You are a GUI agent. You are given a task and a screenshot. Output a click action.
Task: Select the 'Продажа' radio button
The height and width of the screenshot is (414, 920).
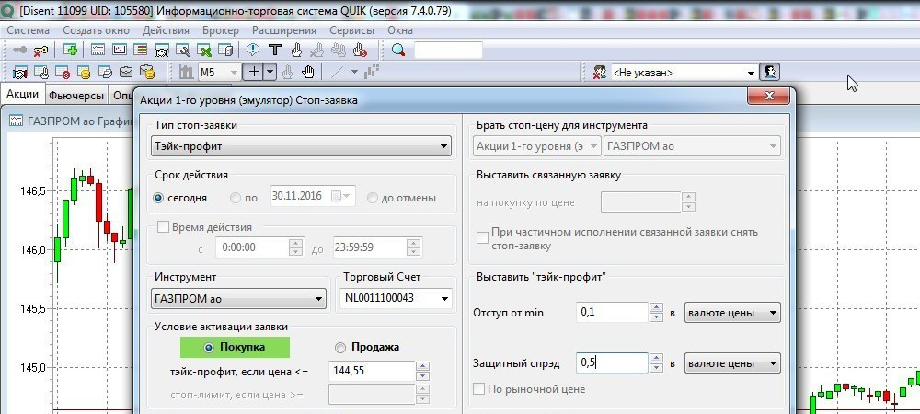click(x=340, y=347)
